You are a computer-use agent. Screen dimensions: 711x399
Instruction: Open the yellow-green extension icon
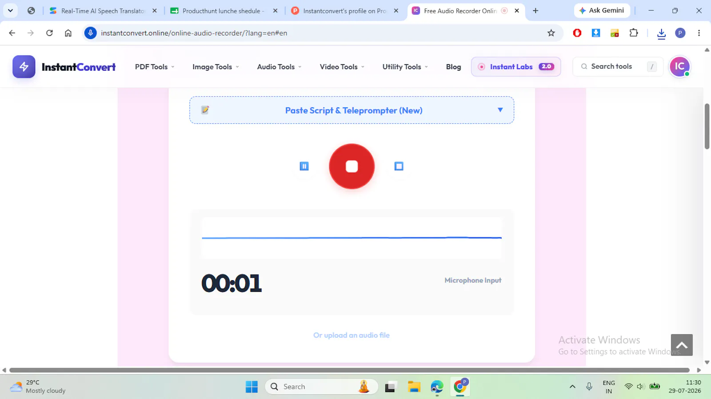click(615, 33)
